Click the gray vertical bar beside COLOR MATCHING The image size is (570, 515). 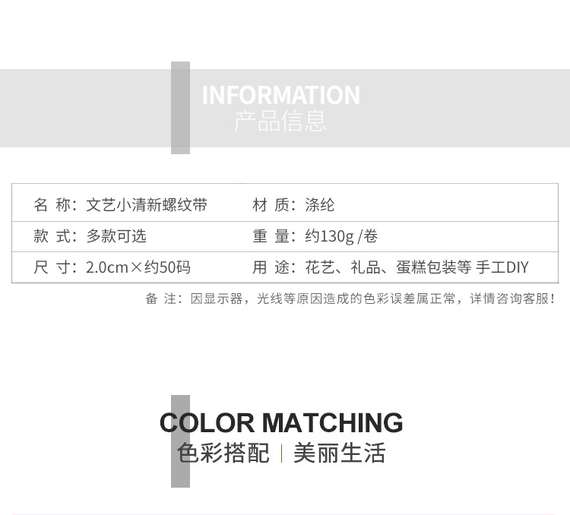coord(180,441)
